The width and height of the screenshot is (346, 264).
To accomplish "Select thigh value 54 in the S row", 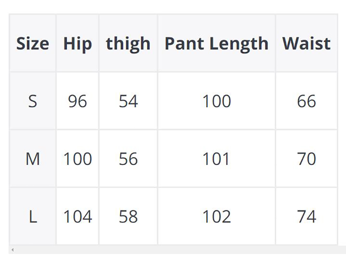I will (128, 101).
